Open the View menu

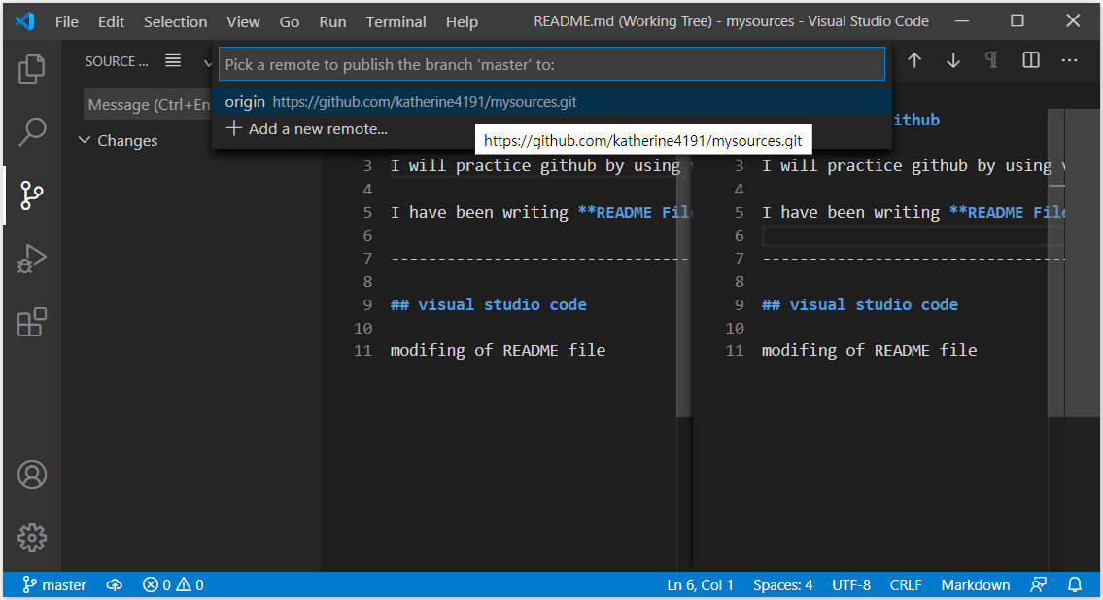click(243, 21)
